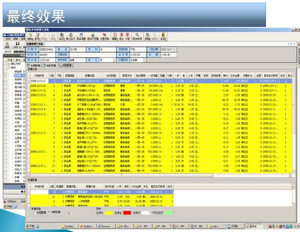
Task: Open the 开嘱医师 dropdown arrow
Action: pos(145,60)
